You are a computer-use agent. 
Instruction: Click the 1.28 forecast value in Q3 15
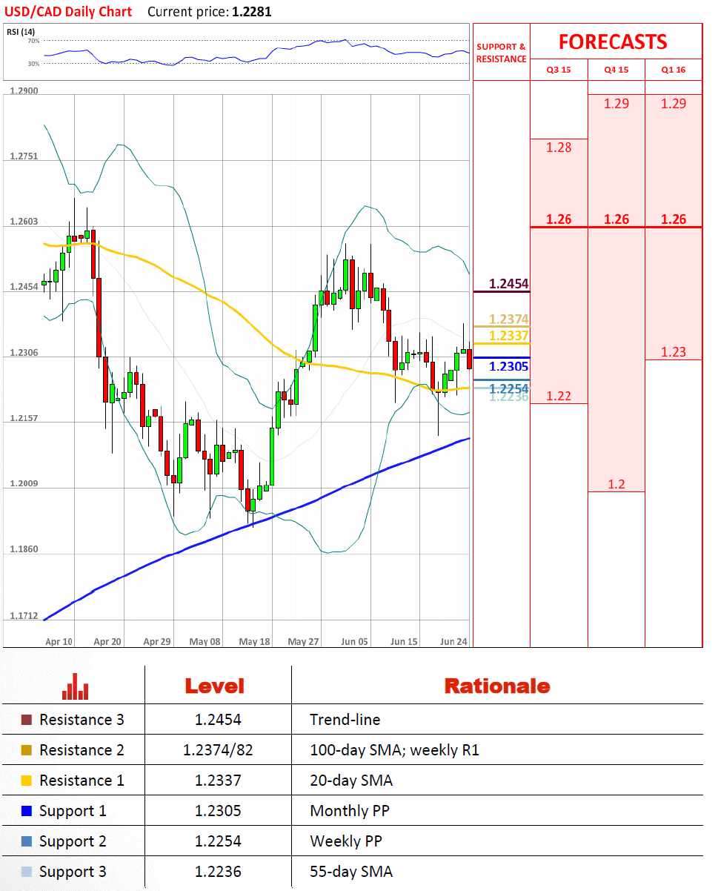pos(559,148)
